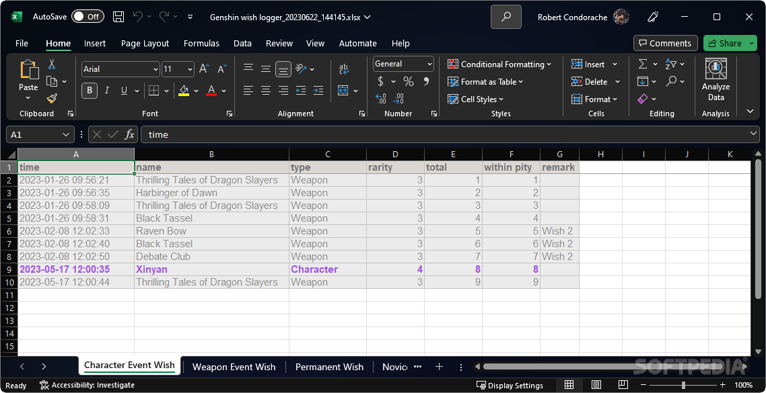Open the Weapon Event Wish sheet

point(234,367)
